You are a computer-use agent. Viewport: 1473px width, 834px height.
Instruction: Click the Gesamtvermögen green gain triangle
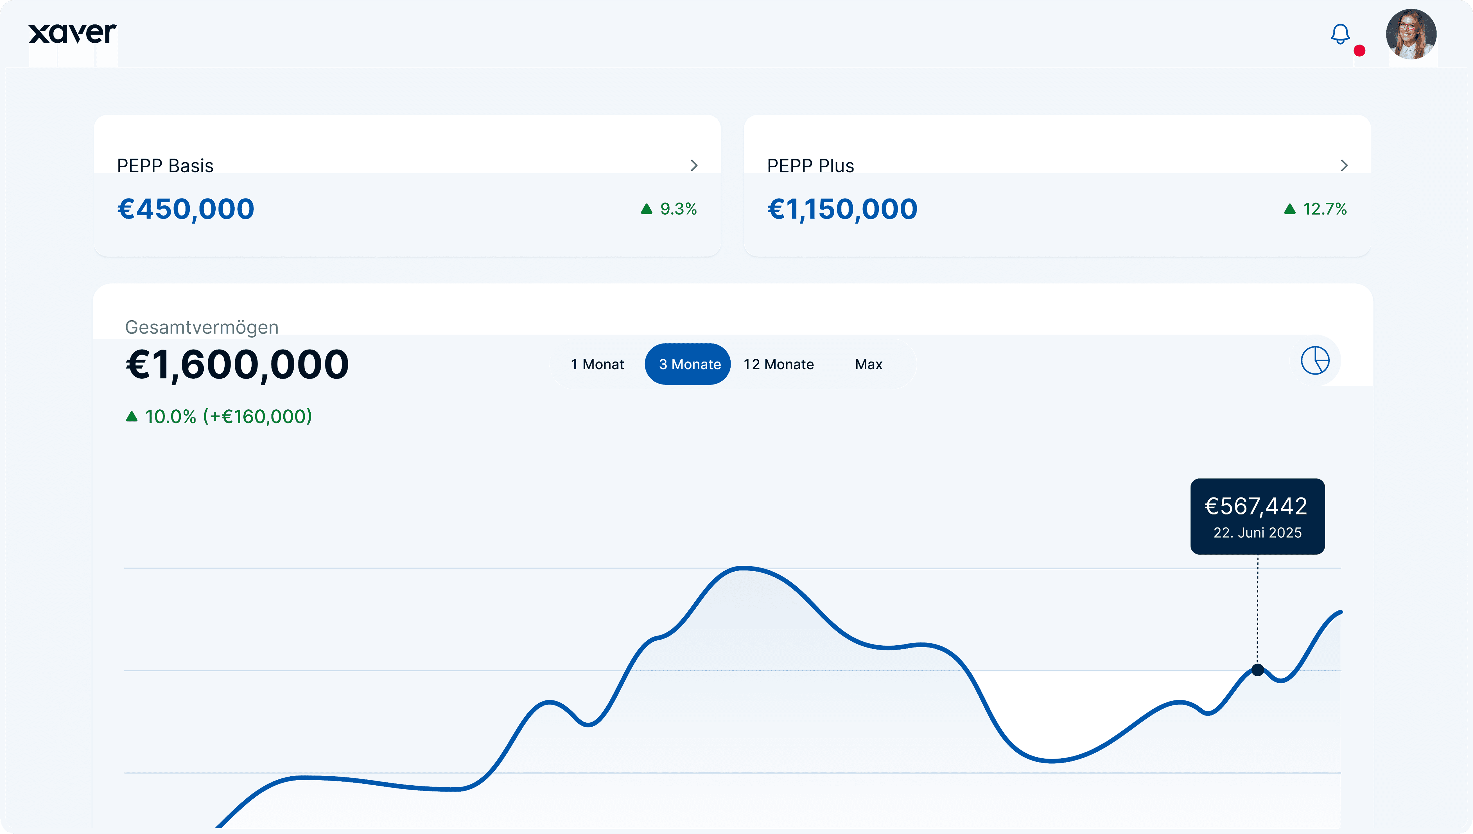(x=132, y=416)
